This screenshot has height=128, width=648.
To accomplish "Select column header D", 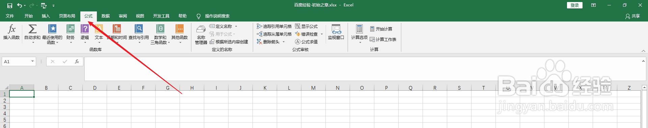I will coord(95,88).
